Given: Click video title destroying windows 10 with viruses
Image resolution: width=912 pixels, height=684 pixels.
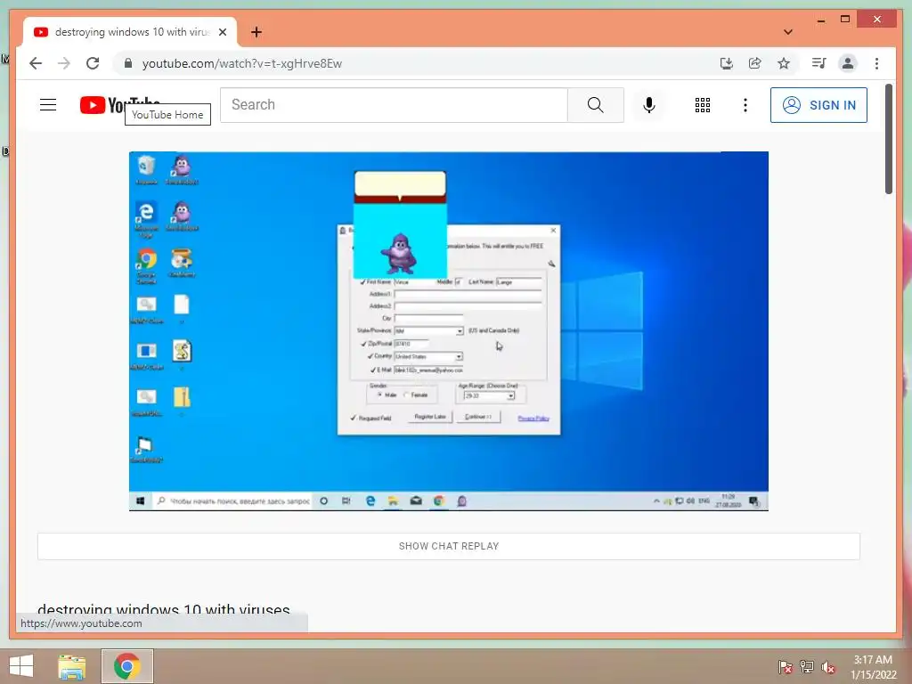Looking at the screenshot, I should [x=164, y=609].
